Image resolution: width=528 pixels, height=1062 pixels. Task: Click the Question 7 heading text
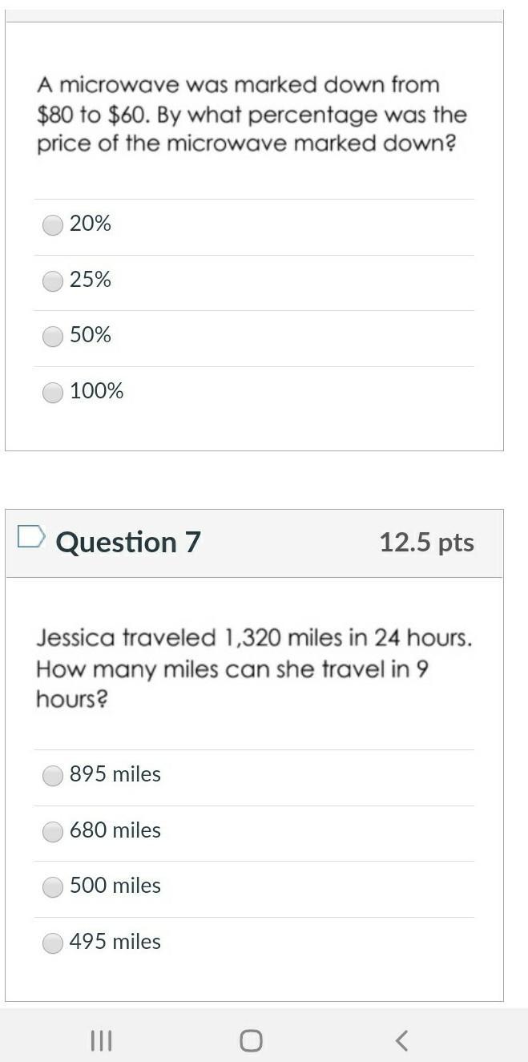coord(128,543)
